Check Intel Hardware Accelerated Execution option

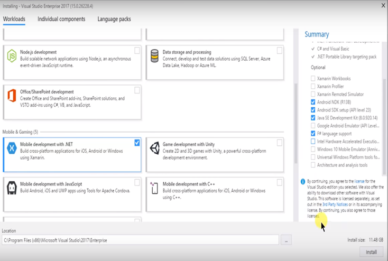[313, 141]
